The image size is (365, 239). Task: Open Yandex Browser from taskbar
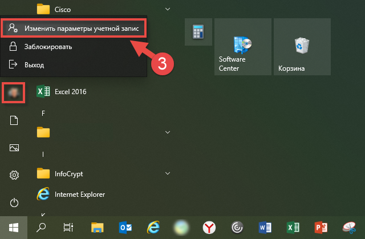point(209,228)
